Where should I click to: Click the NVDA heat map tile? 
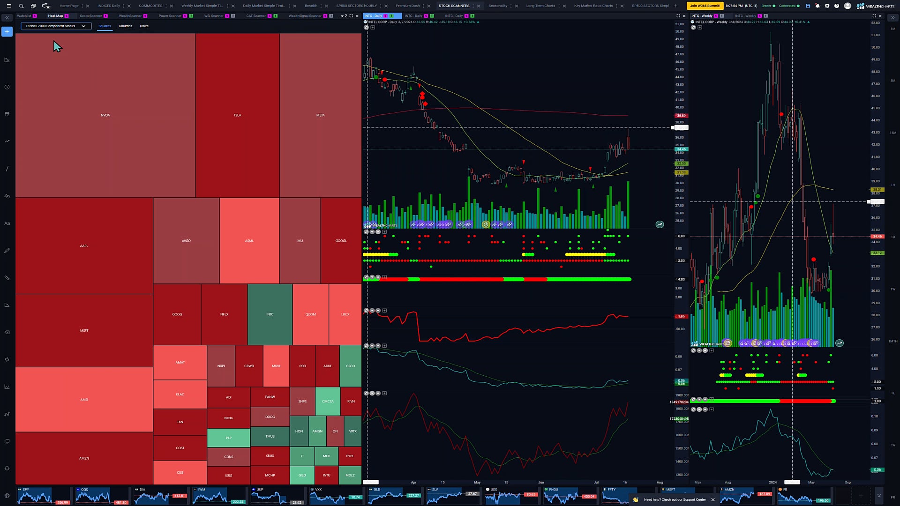(x=105, y=115)
